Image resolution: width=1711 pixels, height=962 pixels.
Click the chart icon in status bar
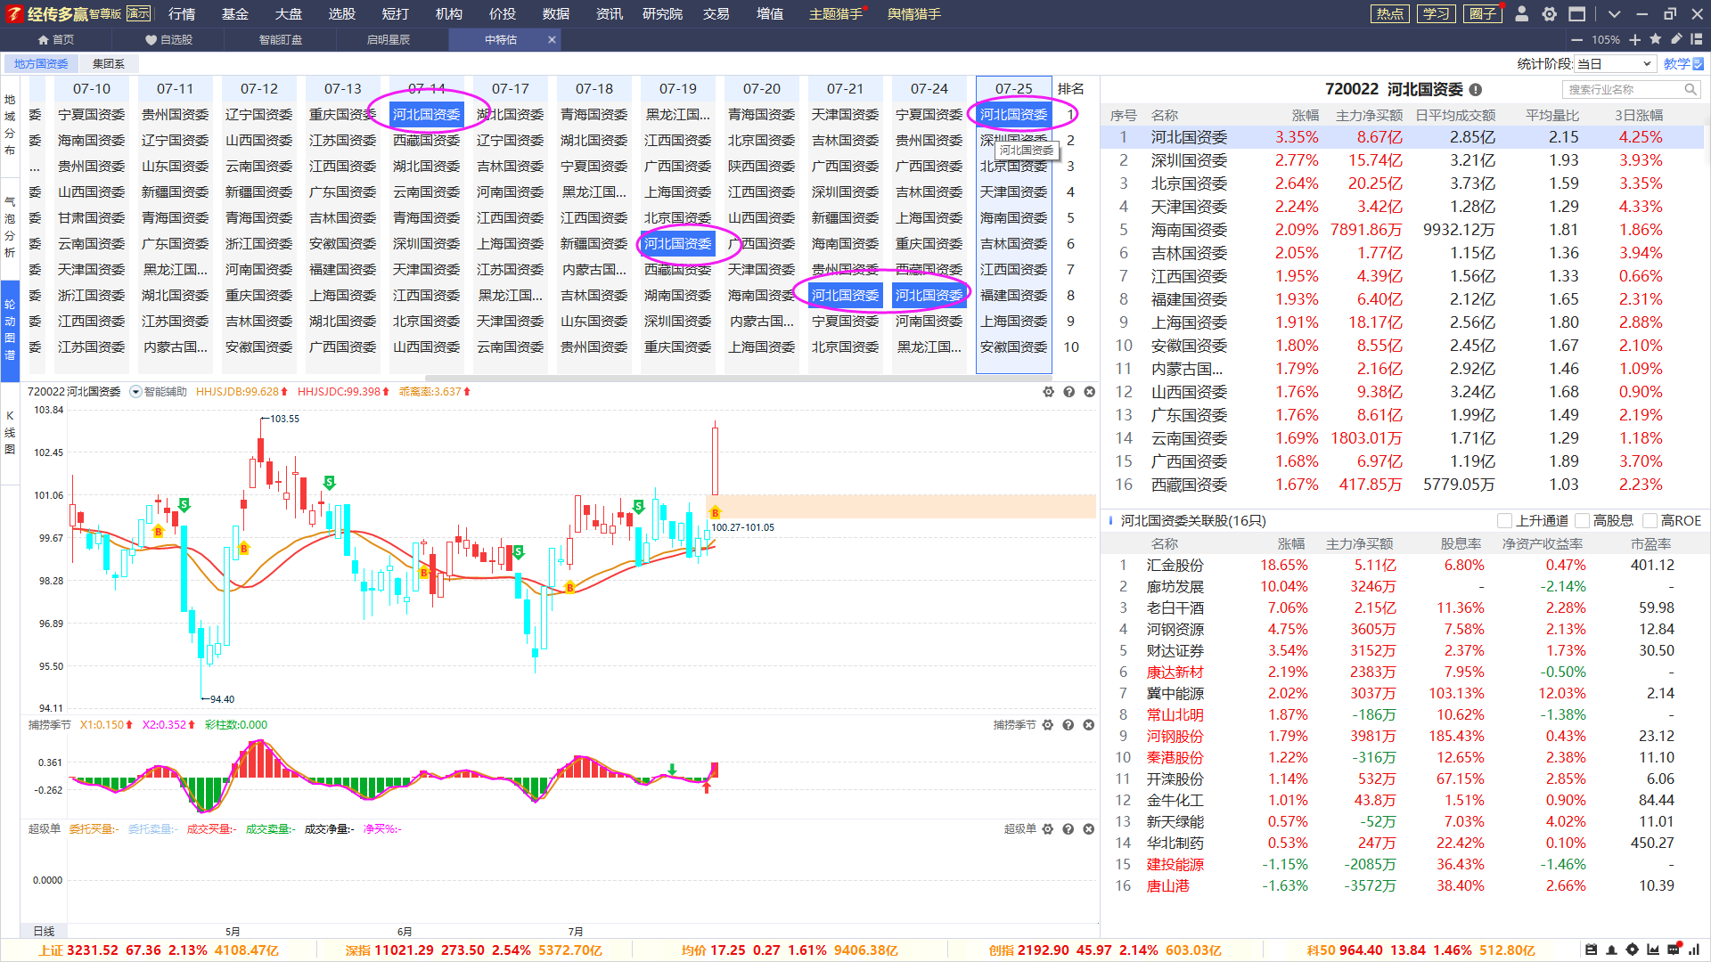pos(1653,950)
